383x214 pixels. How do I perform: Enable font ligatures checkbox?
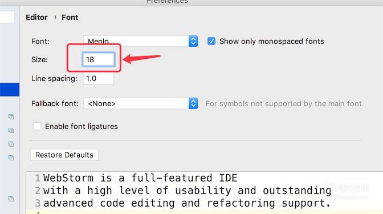[x=37, y=126]
